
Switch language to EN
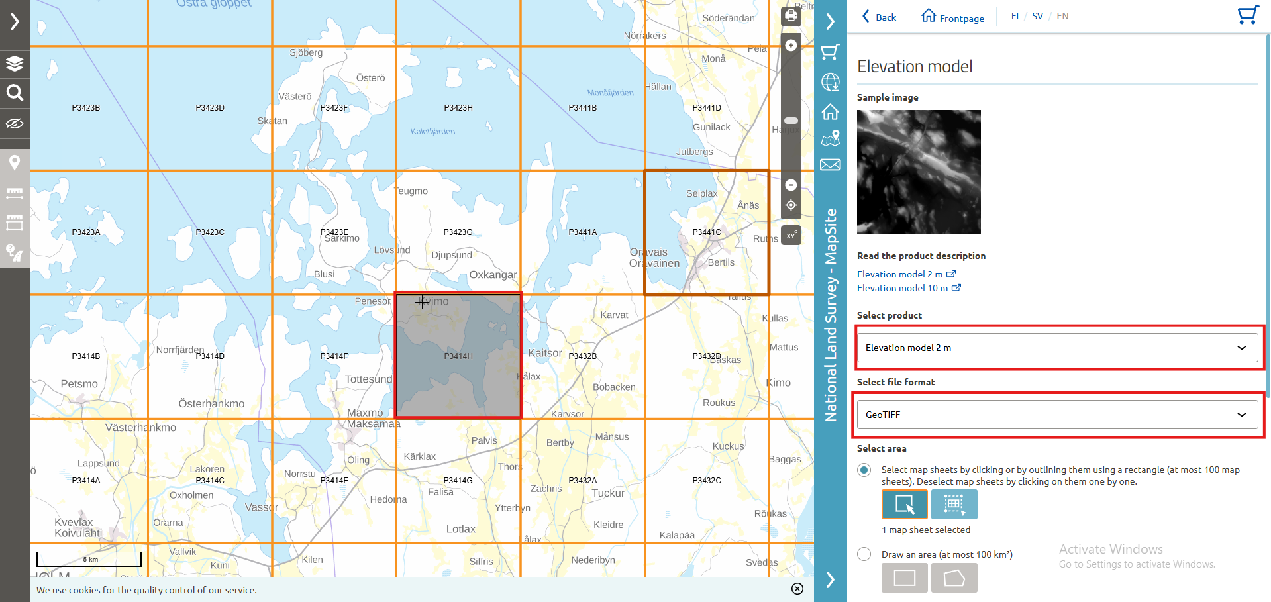click(1062, 16)
